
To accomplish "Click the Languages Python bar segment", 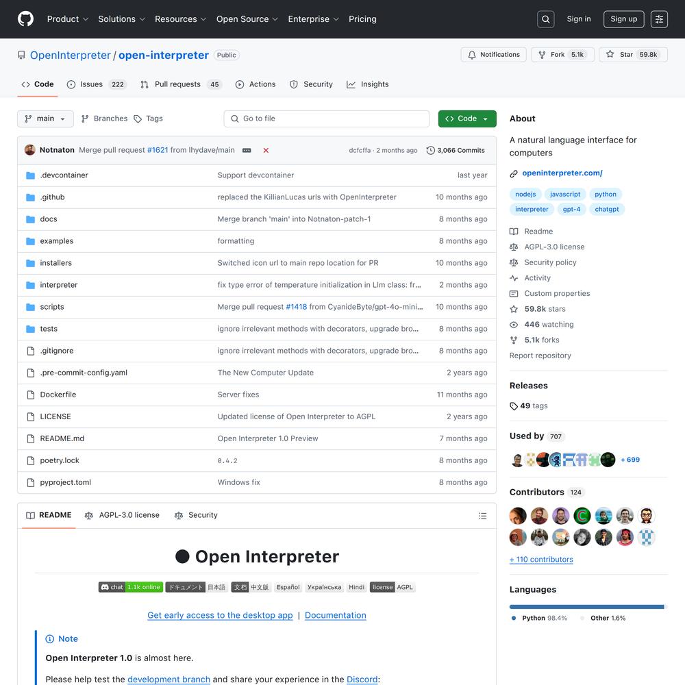I will click(587, 607).
